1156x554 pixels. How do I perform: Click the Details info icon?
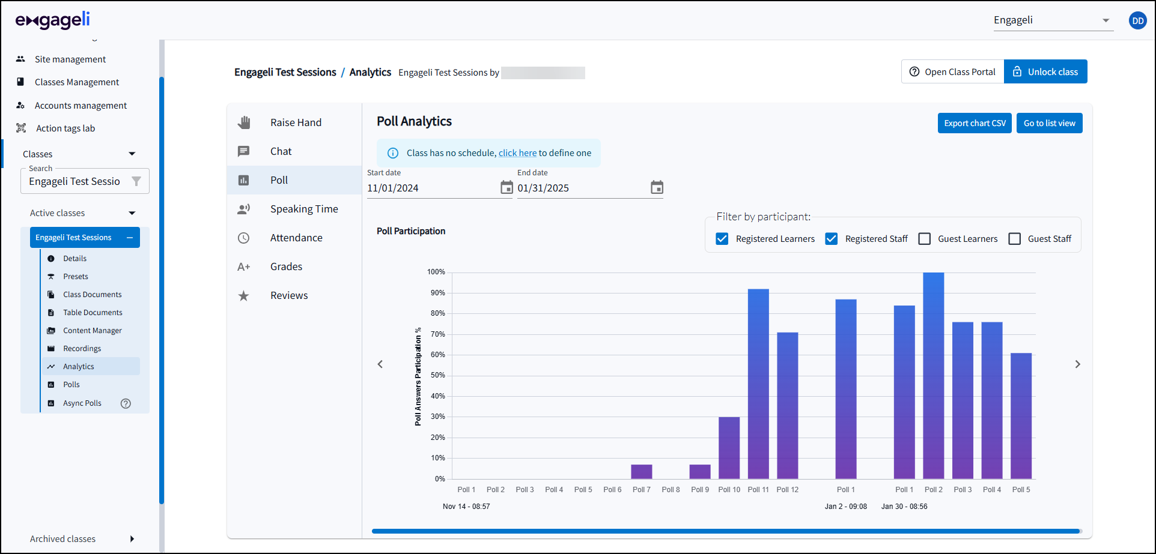pos(51,259)
